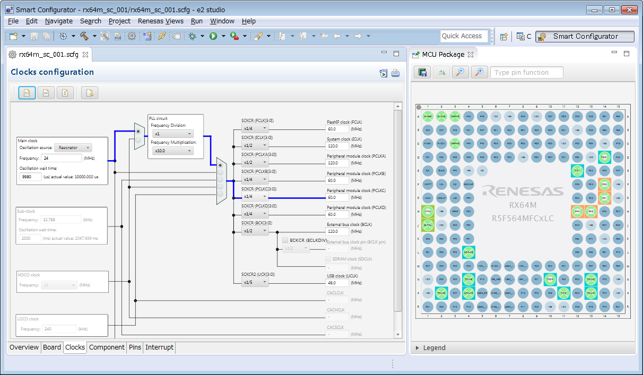Click the Save toolbar icon
643x375 pixels.
coord(34,36)
